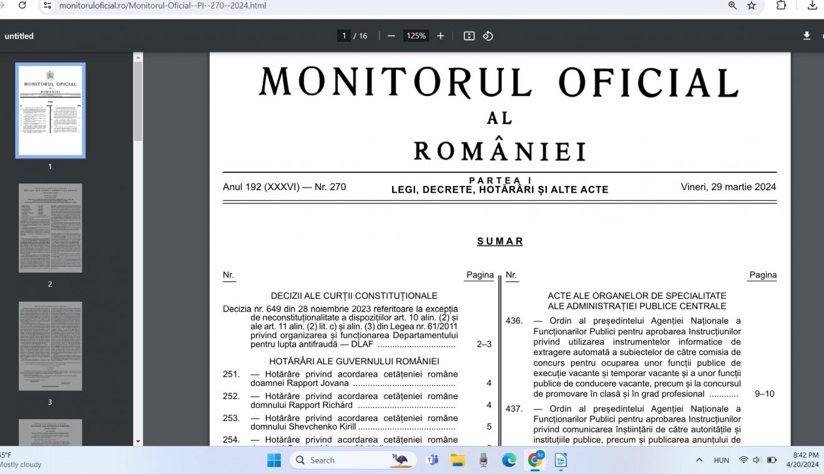Select page 1 thumbnail
The height and width of the screenshot is (474, 824).
(x=50, y=110)
